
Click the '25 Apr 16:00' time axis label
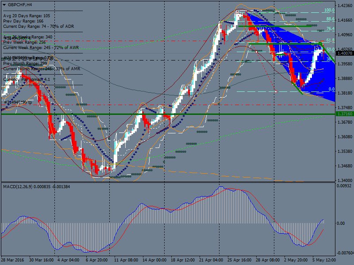click(239, 260)
